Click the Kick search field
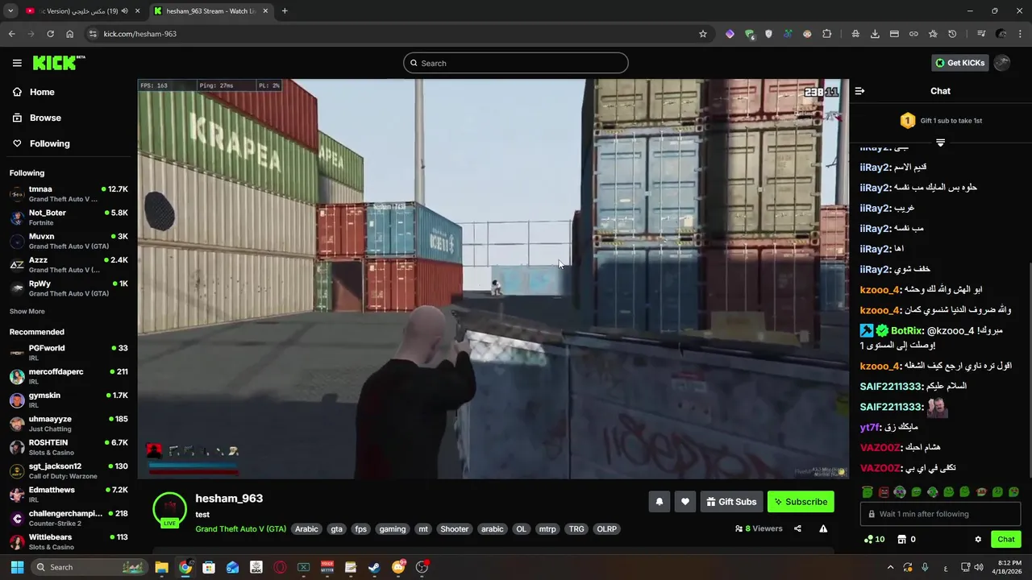1032x580 pixels. pos(516,63)
